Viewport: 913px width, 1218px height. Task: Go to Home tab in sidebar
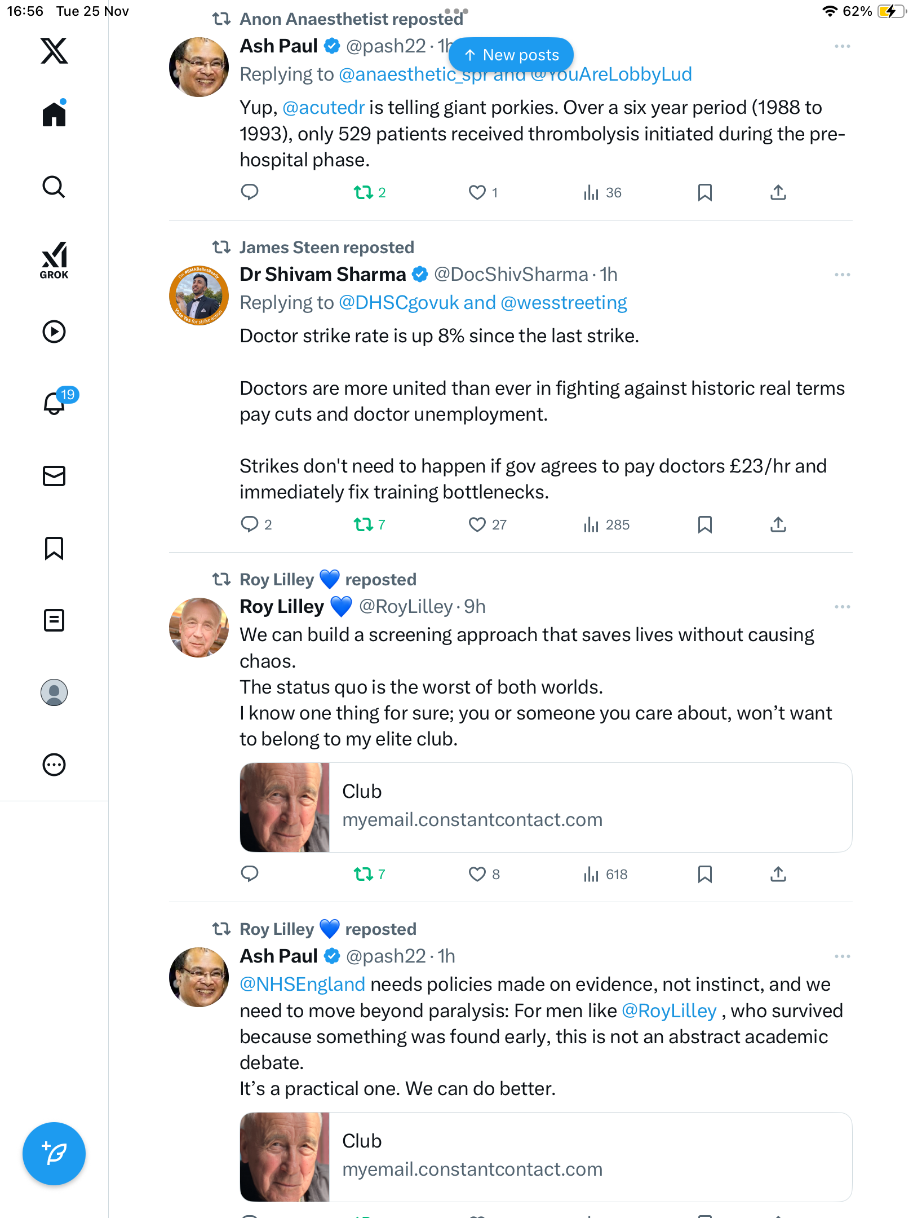54,114
